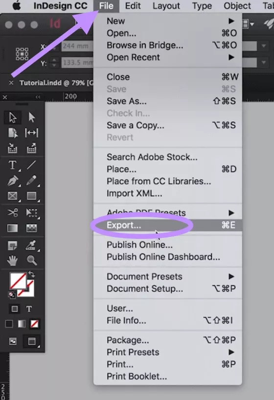Viewport: 274px width, 400px height.
Task: Toggle formatting affects container
Action: [x=15, y=309]
